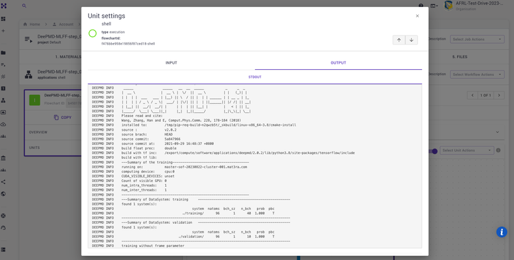Click the 'CUDA_VISIBLE_DEVICES: unset' line
Screen dimensions: 514x260
(148, 176)
